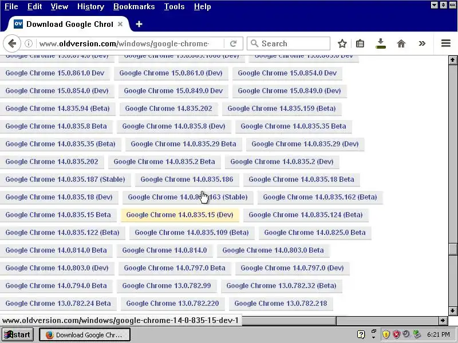
Task: Open Google Chrome 14.0.794.0 Beta link
Action: pos(56,286)
